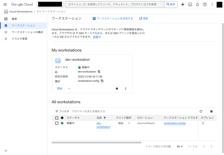Go to Google Cloud home logo
Viewport: 224px width, 155px height.
click(x=22, y=4)
